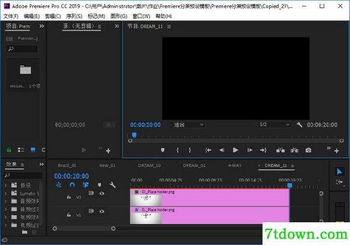Open the 编辑(E) menu

[32, 16]
